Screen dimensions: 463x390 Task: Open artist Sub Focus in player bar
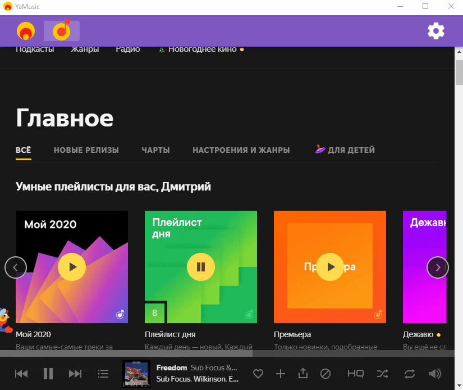point(173,379)
